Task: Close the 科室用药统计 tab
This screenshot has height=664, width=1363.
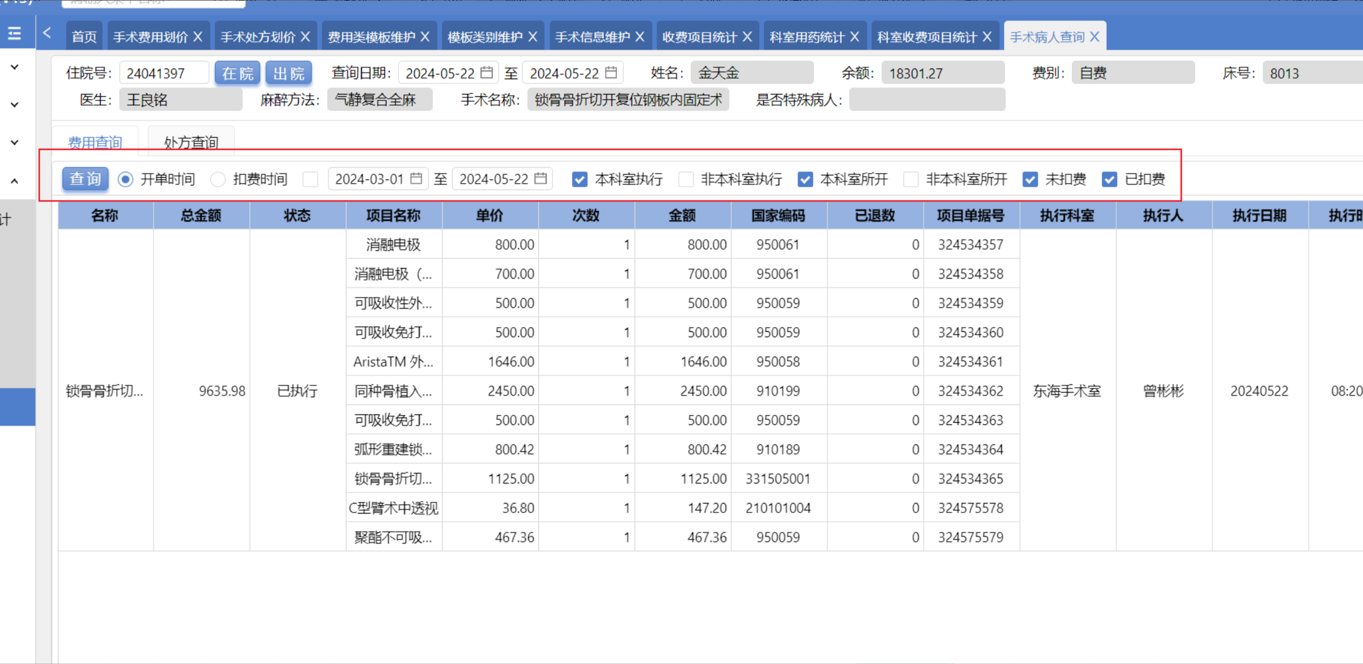Action: (855, 37)
